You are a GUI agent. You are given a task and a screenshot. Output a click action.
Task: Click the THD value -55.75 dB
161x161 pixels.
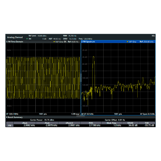pos(149,125)
